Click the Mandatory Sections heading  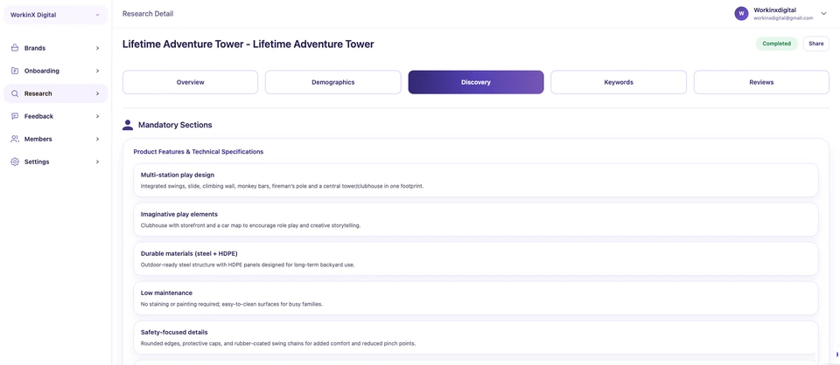click(175, 125)
